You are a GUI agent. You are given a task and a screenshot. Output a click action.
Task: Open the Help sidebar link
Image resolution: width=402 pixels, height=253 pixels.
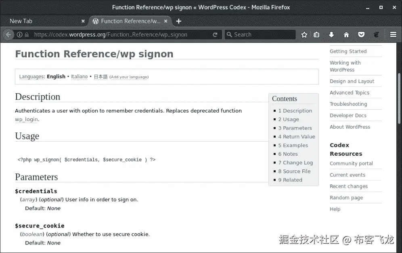[335, 209]
